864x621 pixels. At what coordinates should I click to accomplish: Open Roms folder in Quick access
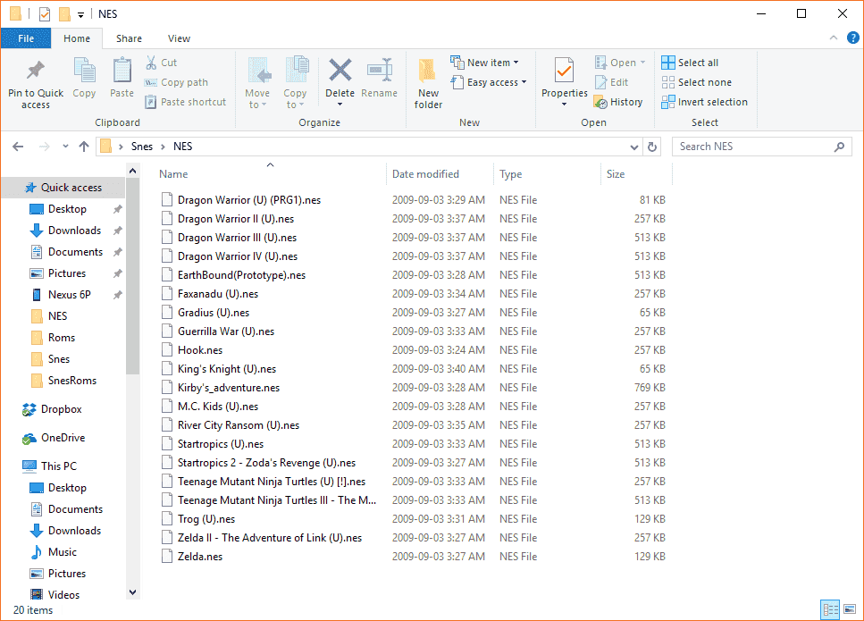[x=53, y=337]
